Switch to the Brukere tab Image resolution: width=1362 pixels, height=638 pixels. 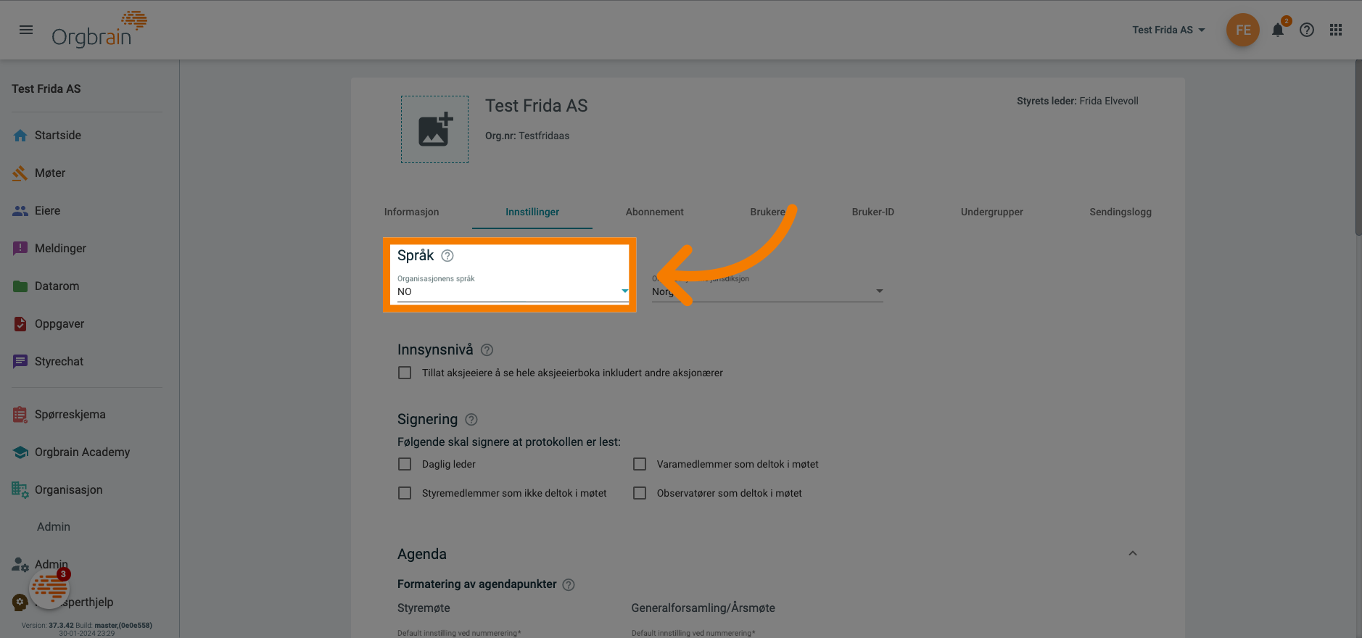coord(768,212)
